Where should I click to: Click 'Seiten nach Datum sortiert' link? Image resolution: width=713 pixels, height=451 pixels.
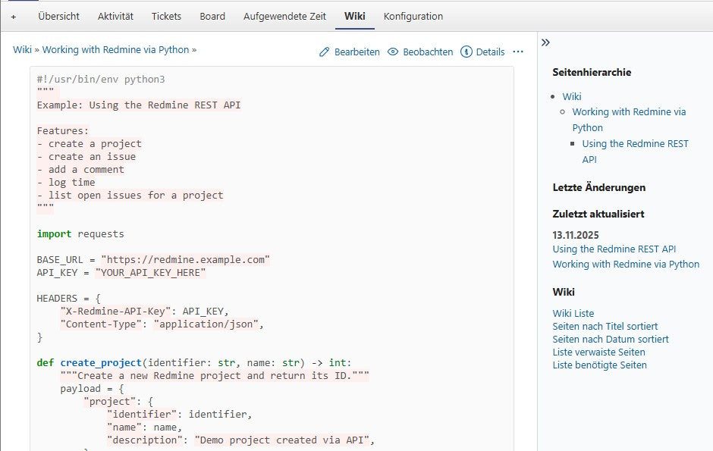(x=610, y=339)
